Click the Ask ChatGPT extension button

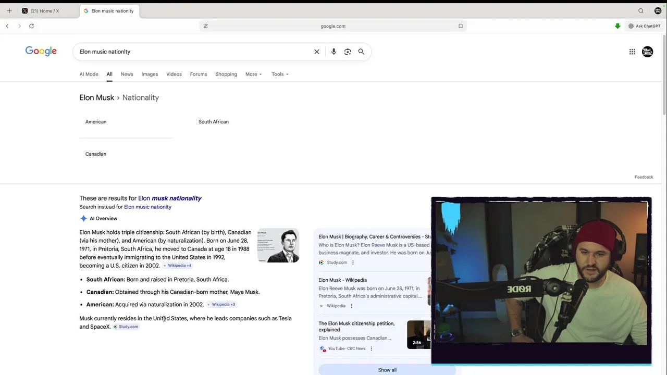pos(645,26)
